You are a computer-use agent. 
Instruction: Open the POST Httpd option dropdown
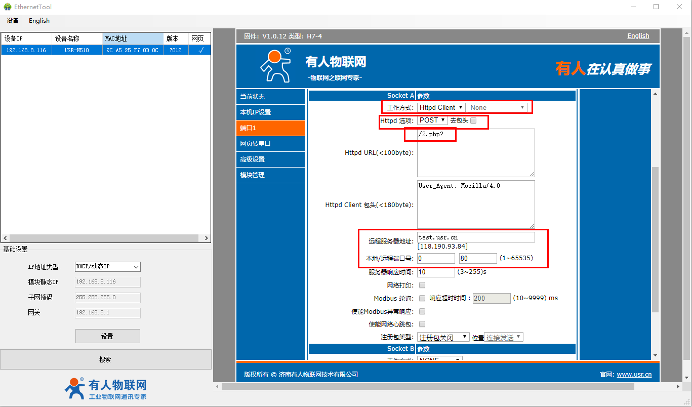(x=432, y=120)
